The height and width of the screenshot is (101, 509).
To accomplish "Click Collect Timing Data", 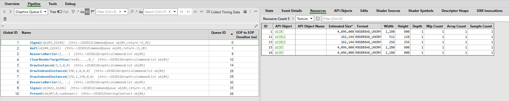I will [x=223, y=12].
